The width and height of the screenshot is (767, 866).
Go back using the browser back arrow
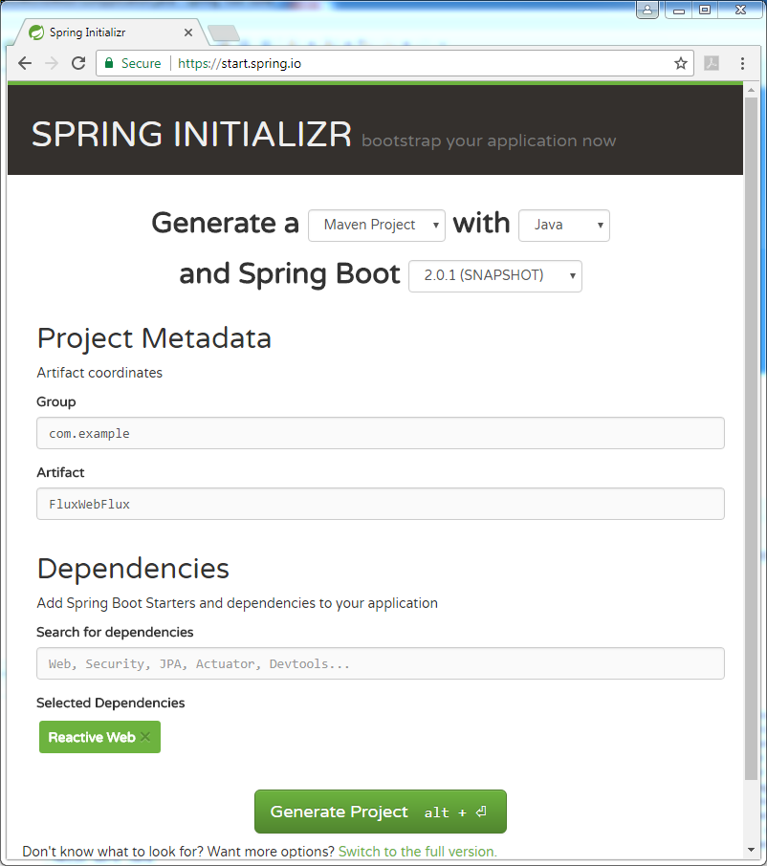(x=25, y=63)
